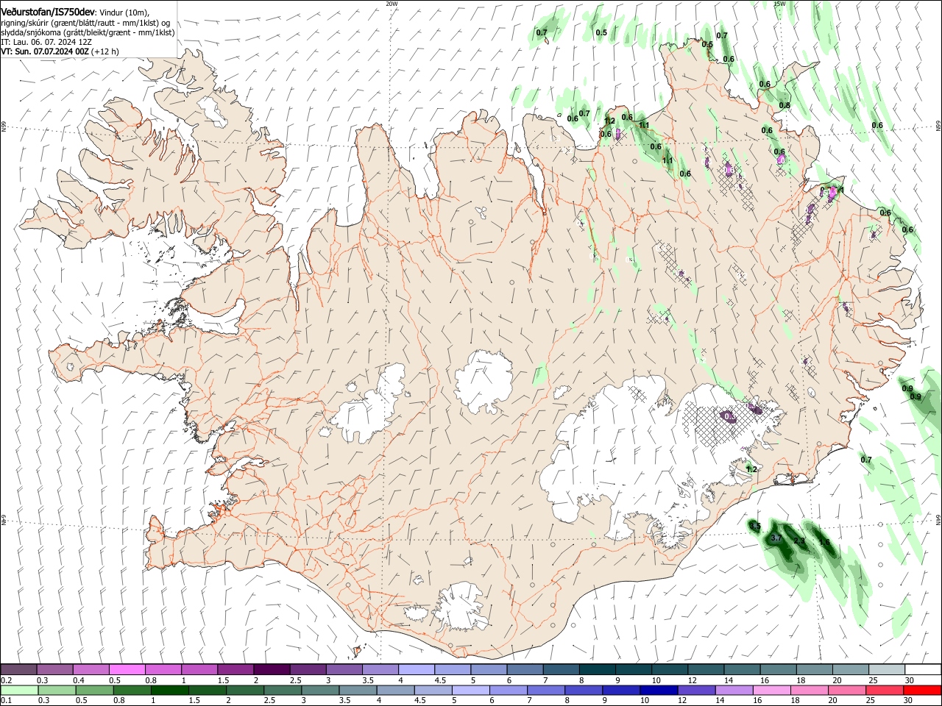The width and height of the screenshot is (942, 706).
Task: Select the 'IT: Lau. 06. 07. 2024 12Z' line
Action: point(45,43)
